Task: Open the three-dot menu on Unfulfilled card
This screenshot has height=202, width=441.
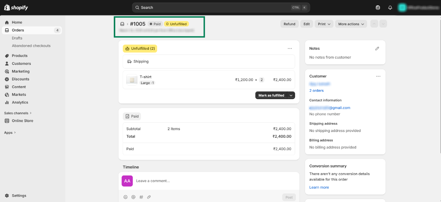Action: pyautogui.click(x=290, y=48)
